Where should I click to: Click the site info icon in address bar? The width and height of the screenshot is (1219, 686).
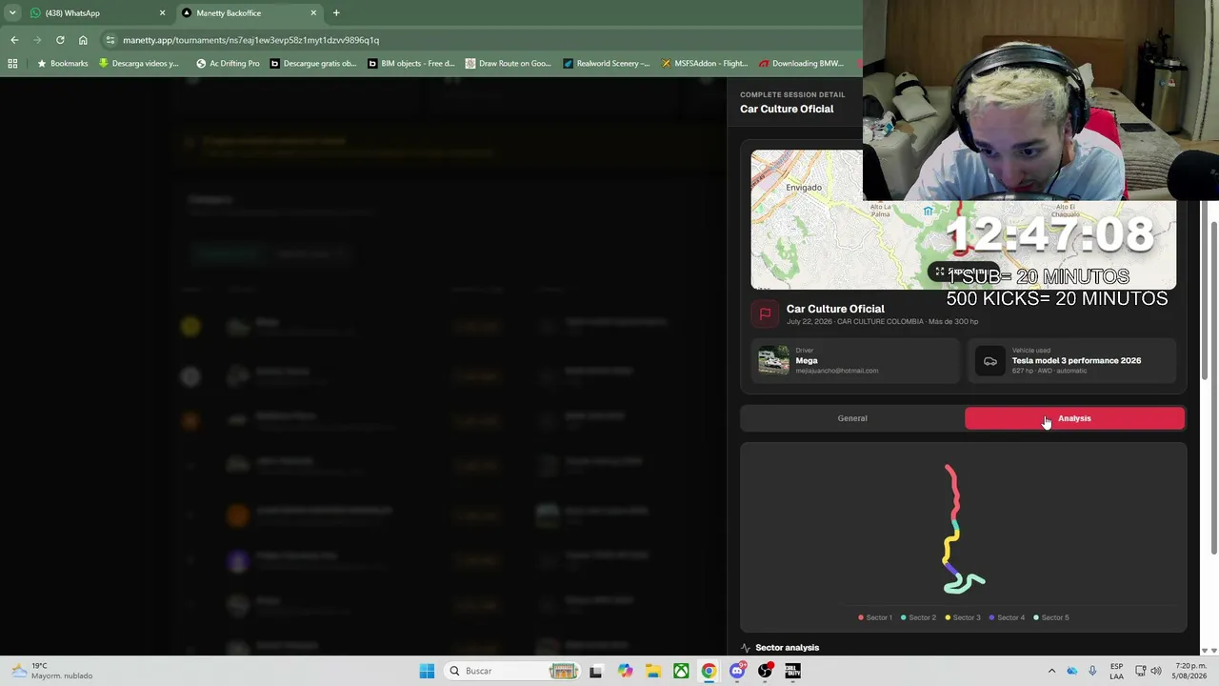(x=110, y=40)
